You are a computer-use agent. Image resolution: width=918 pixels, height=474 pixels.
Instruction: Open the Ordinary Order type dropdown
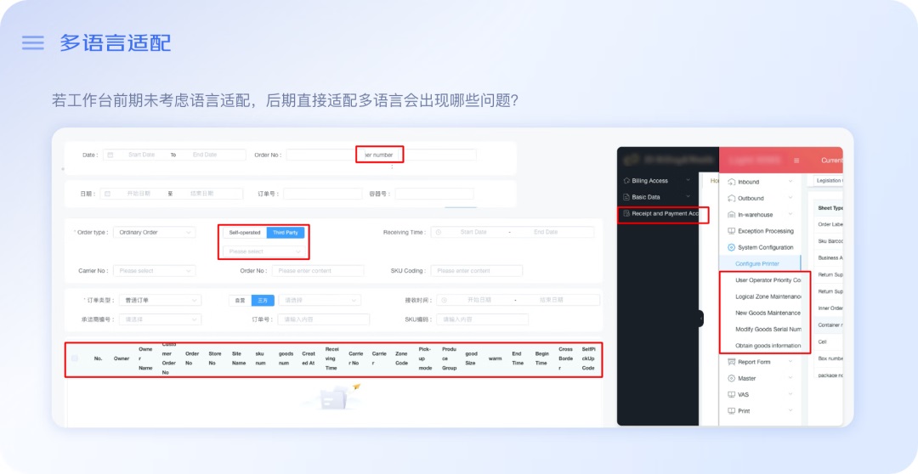tap(155, 232)
